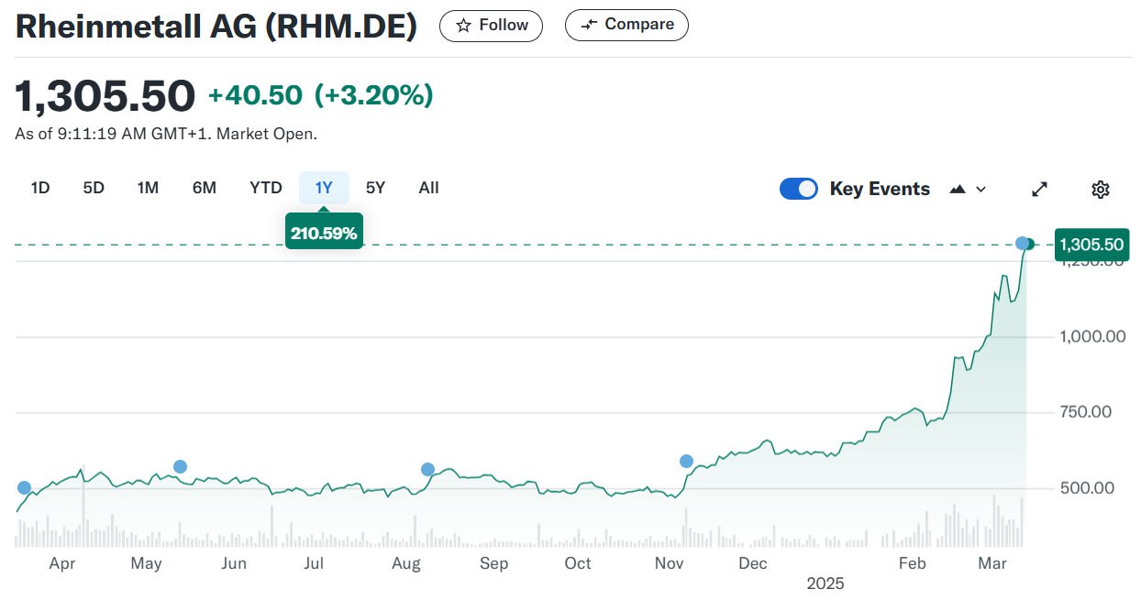The height and width of the screenshot is (600, 1141).
Task: Click the large 1,305.50 headline price
Action: tap(105, 96)
